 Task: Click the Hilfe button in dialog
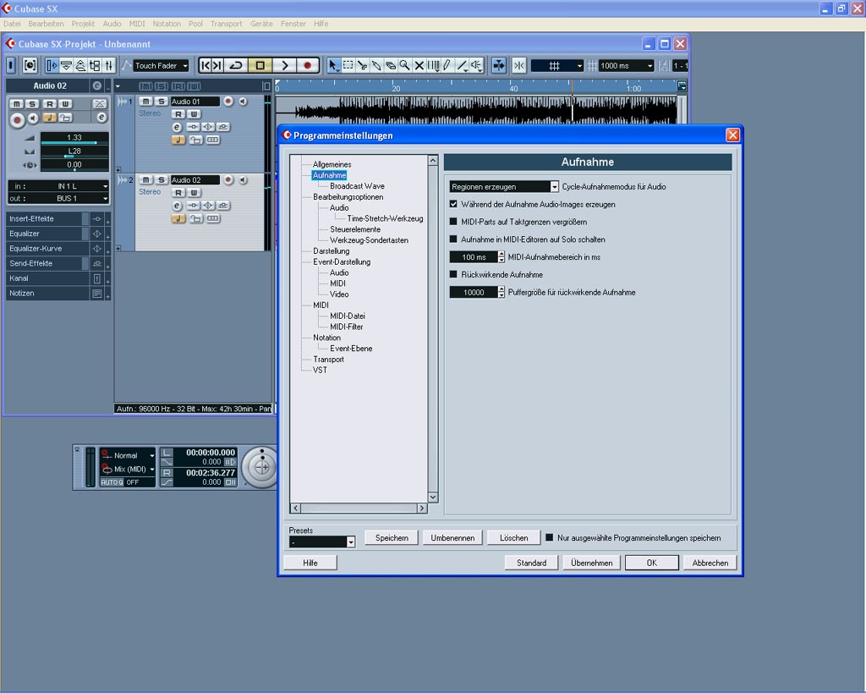(310, 563)
